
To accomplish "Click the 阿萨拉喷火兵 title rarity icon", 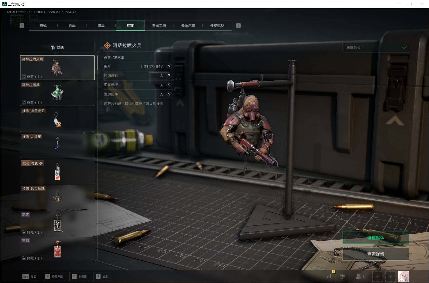I will tap(107, 46).
